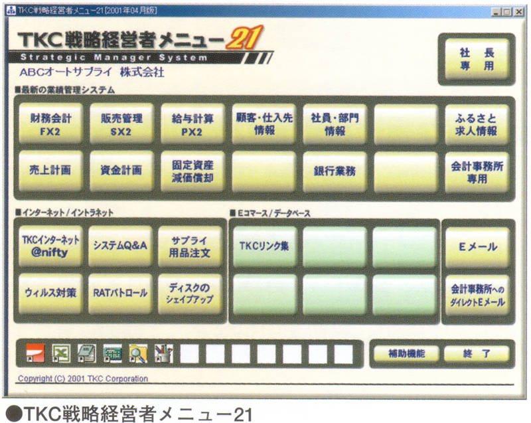Viewport: 531px width, 423px height.
Task: Start 給与計算 PX2
Action: tap(192, 124)
